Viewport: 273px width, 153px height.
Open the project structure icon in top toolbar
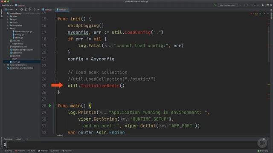tap(263, 5)
